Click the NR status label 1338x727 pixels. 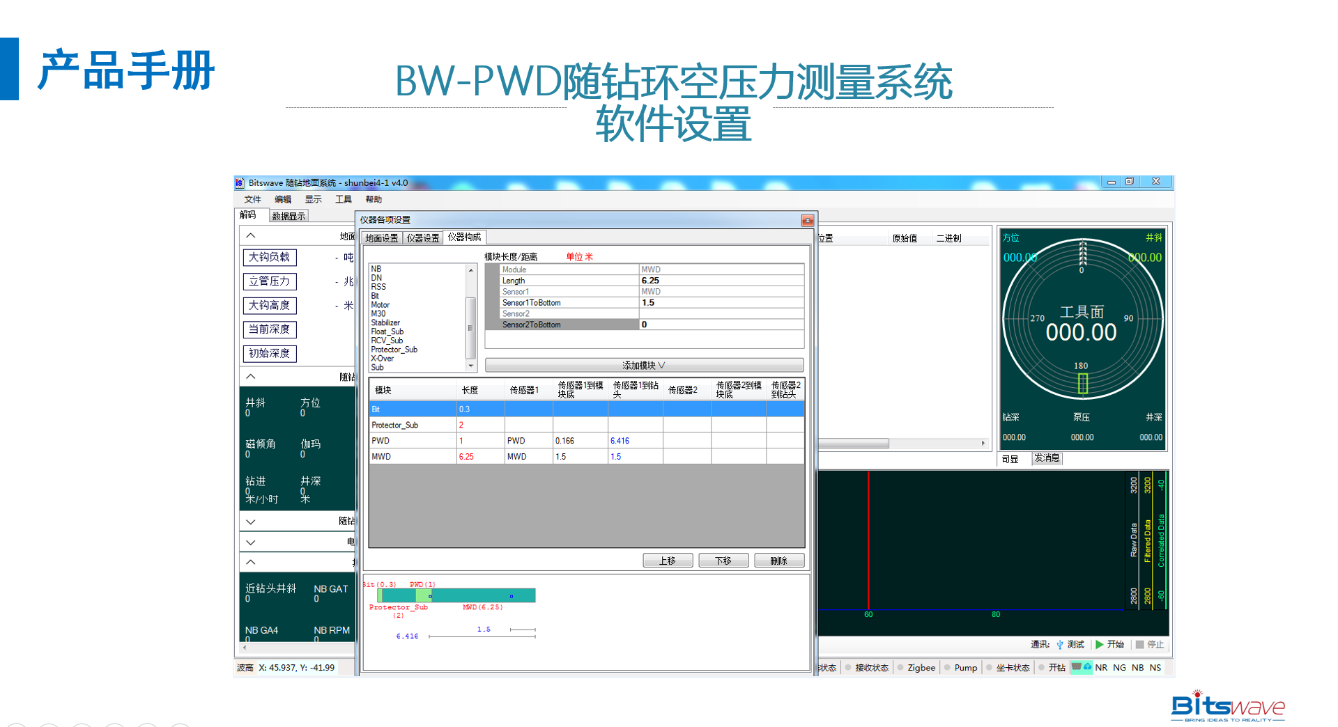click(x=1101, y=668)
